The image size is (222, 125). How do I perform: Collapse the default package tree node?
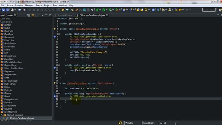[x=1, y=115]
